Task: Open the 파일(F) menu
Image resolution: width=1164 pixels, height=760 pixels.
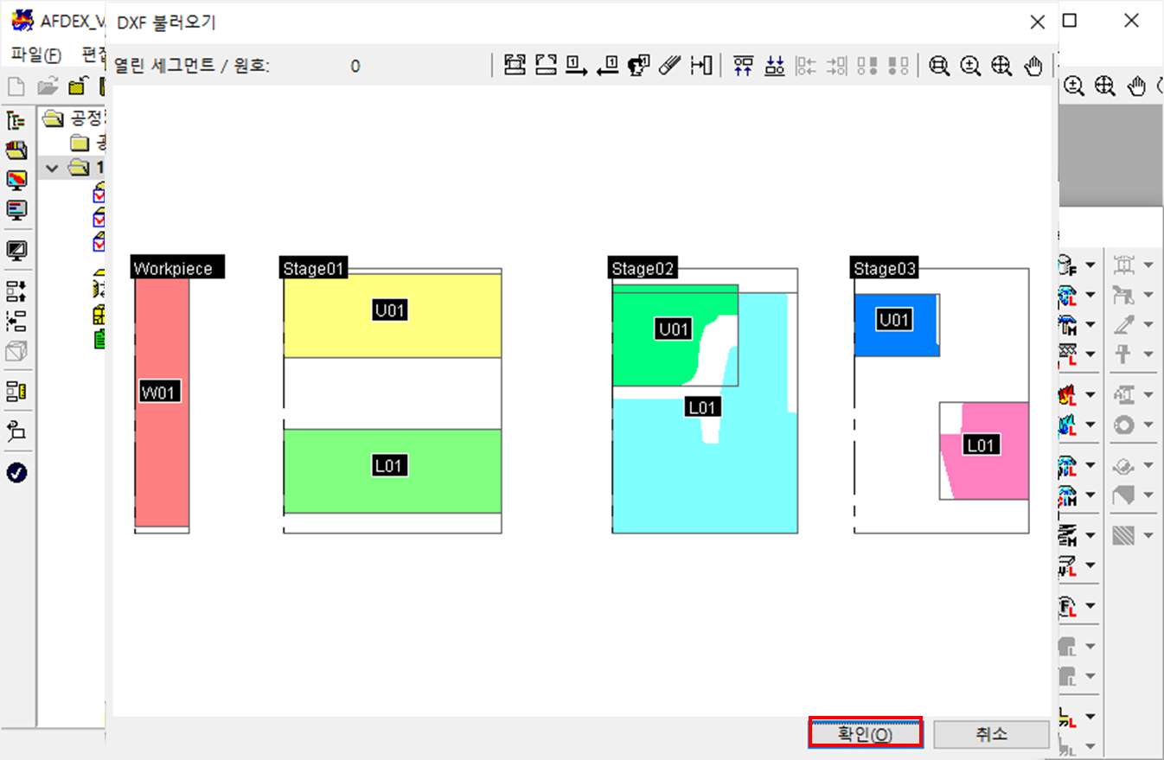Action: 36,54
